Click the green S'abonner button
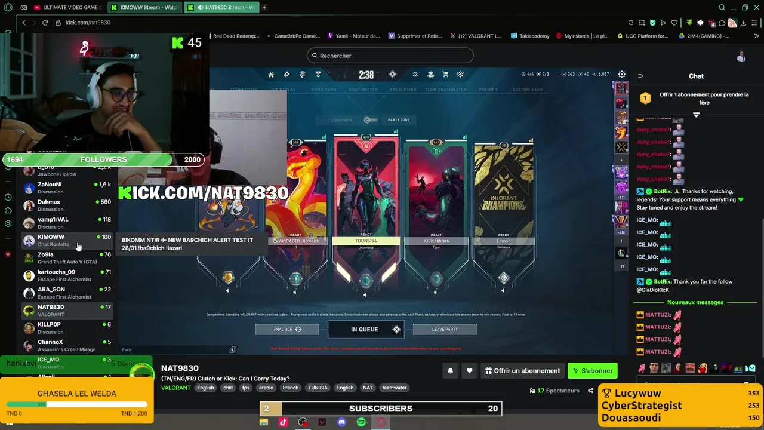764x430 pixels. pyautogui.click(x=593, y=371)
